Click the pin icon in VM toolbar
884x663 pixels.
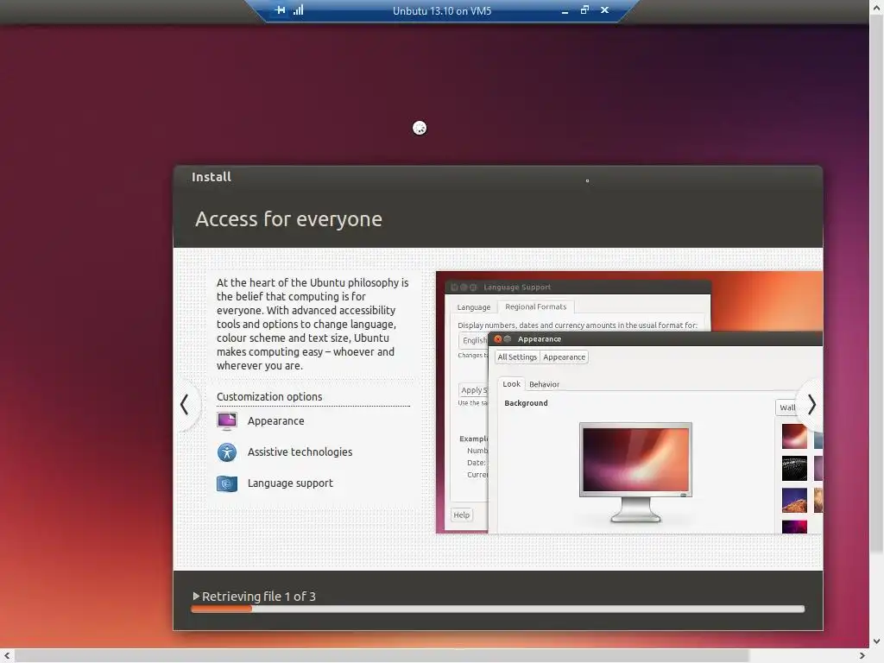[x=280, y=10]
